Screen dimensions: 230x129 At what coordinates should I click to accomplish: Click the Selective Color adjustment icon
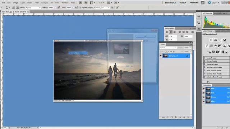(x=227, y=52)
